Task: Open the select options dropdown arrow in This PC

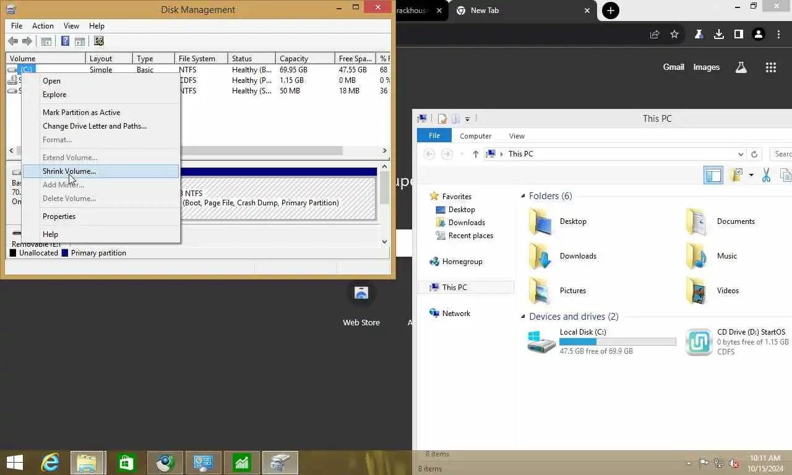Action: (751, 175)
